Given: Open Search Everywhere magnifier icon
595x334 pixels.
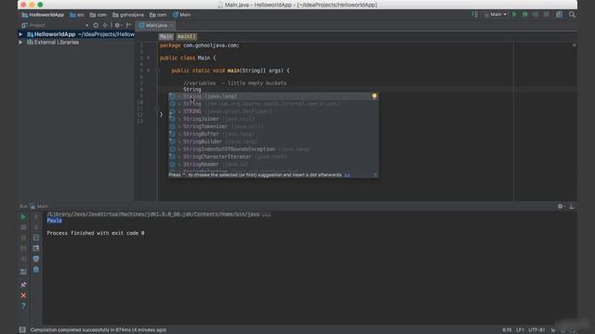Looking at the screenshot, I should tap(573, 15).
